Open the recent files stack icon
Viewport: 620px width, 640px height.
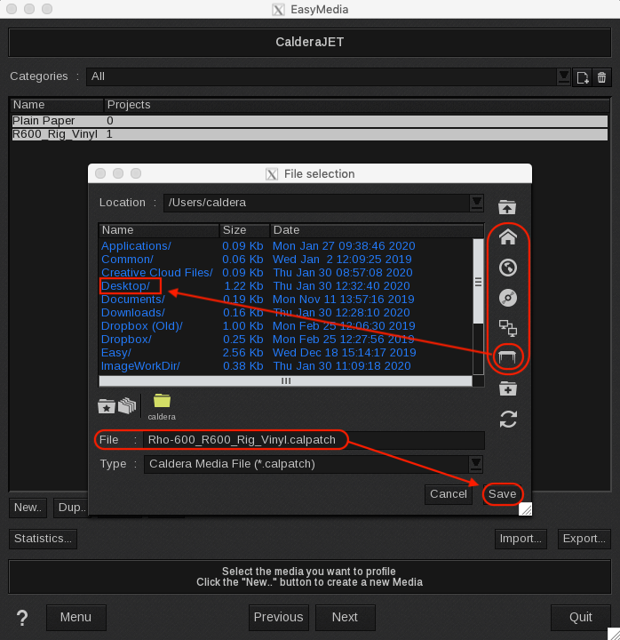127,405
